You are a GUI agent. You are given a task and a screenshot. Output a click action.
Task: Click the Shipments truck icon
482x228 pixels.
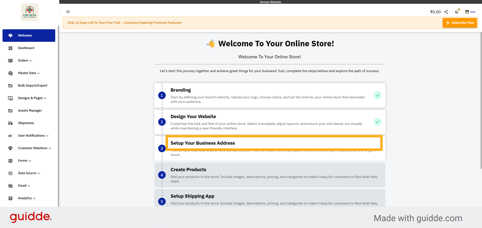pos(10,123)
